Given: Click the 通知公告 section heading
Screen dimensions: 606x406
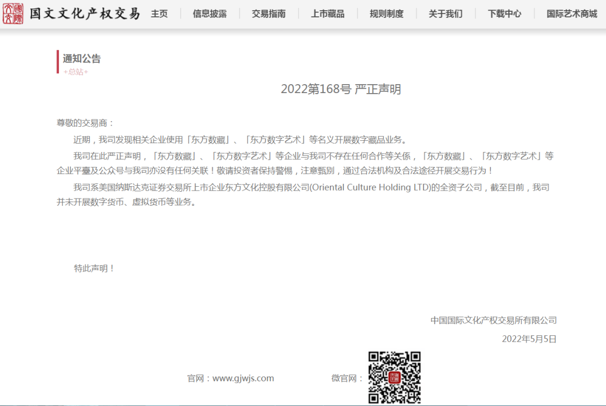Looking at the screenshot, I should pyautogui.click(x=81, y=59).
